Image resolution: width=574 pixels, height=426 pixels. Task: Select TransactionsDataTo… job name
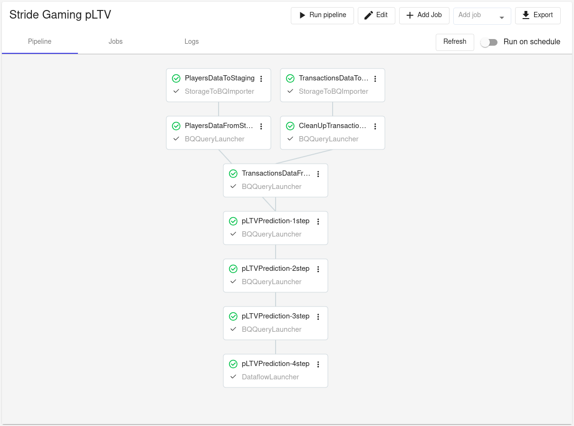tap(334, 78)
